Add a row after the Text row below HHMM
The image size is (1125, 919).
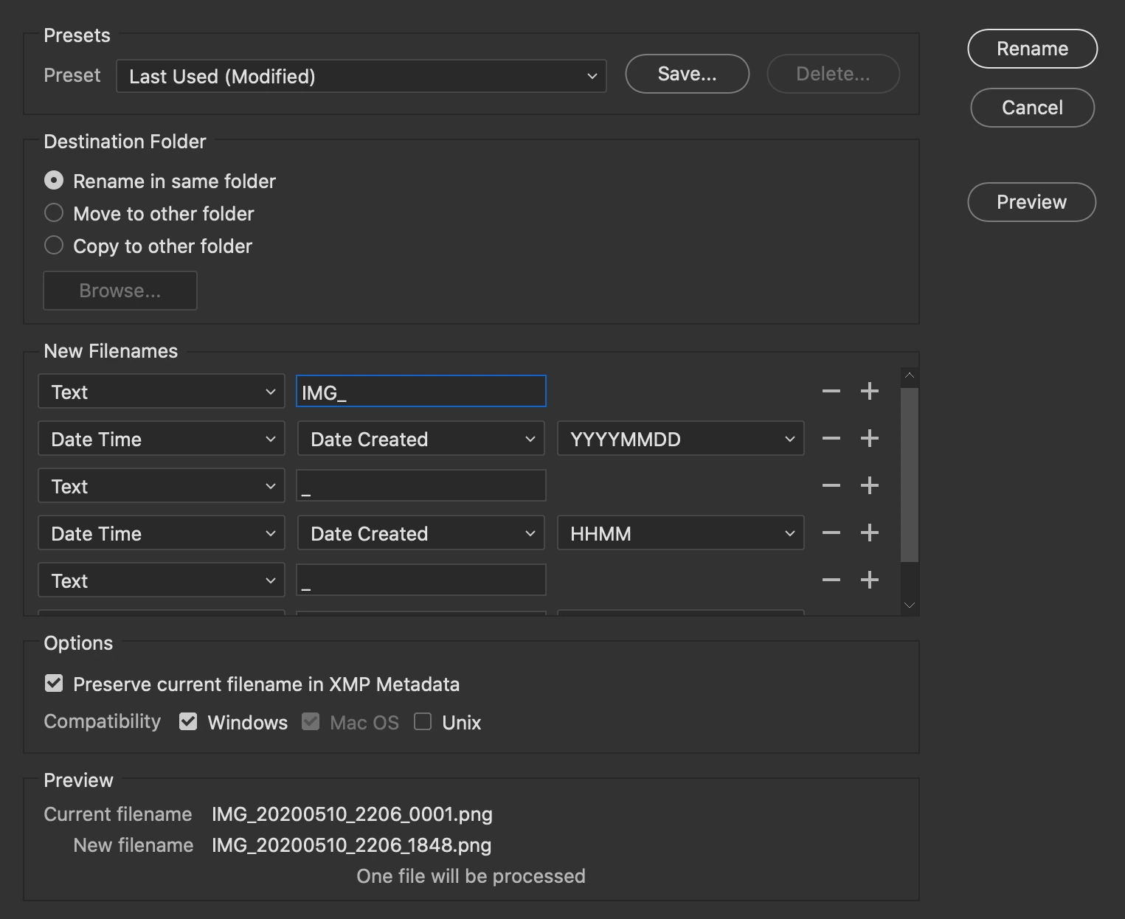870,580
